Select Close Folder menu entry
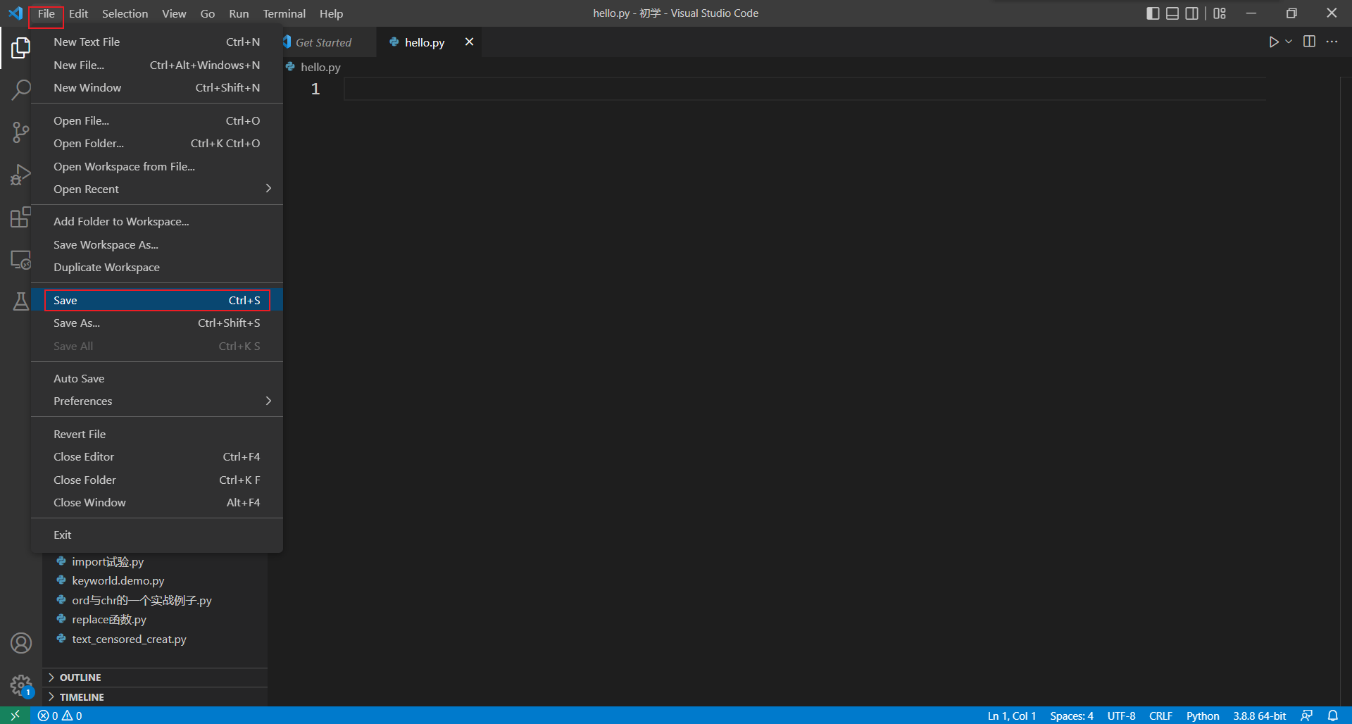 [x=157, y=480]
